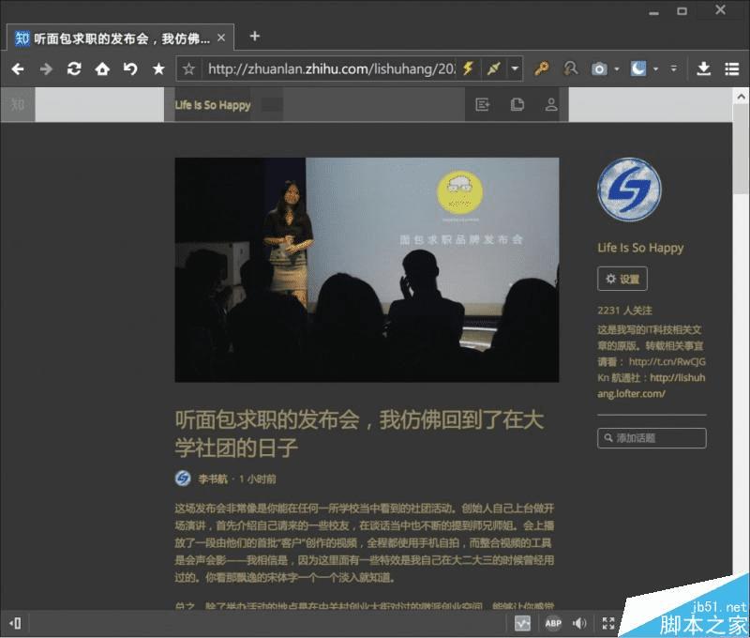The width and height of the screenshot is (750, 638).
Task: Open dropdown next to the camera icon
Action: 617,69
